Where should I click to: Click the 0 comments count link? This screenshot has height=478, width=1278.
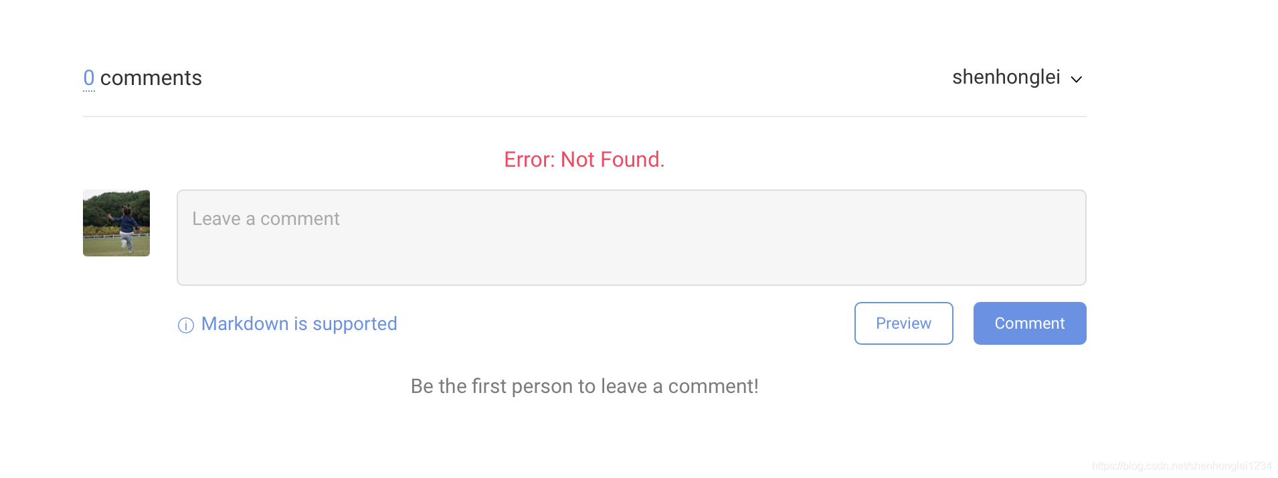[x=89, y=78]
